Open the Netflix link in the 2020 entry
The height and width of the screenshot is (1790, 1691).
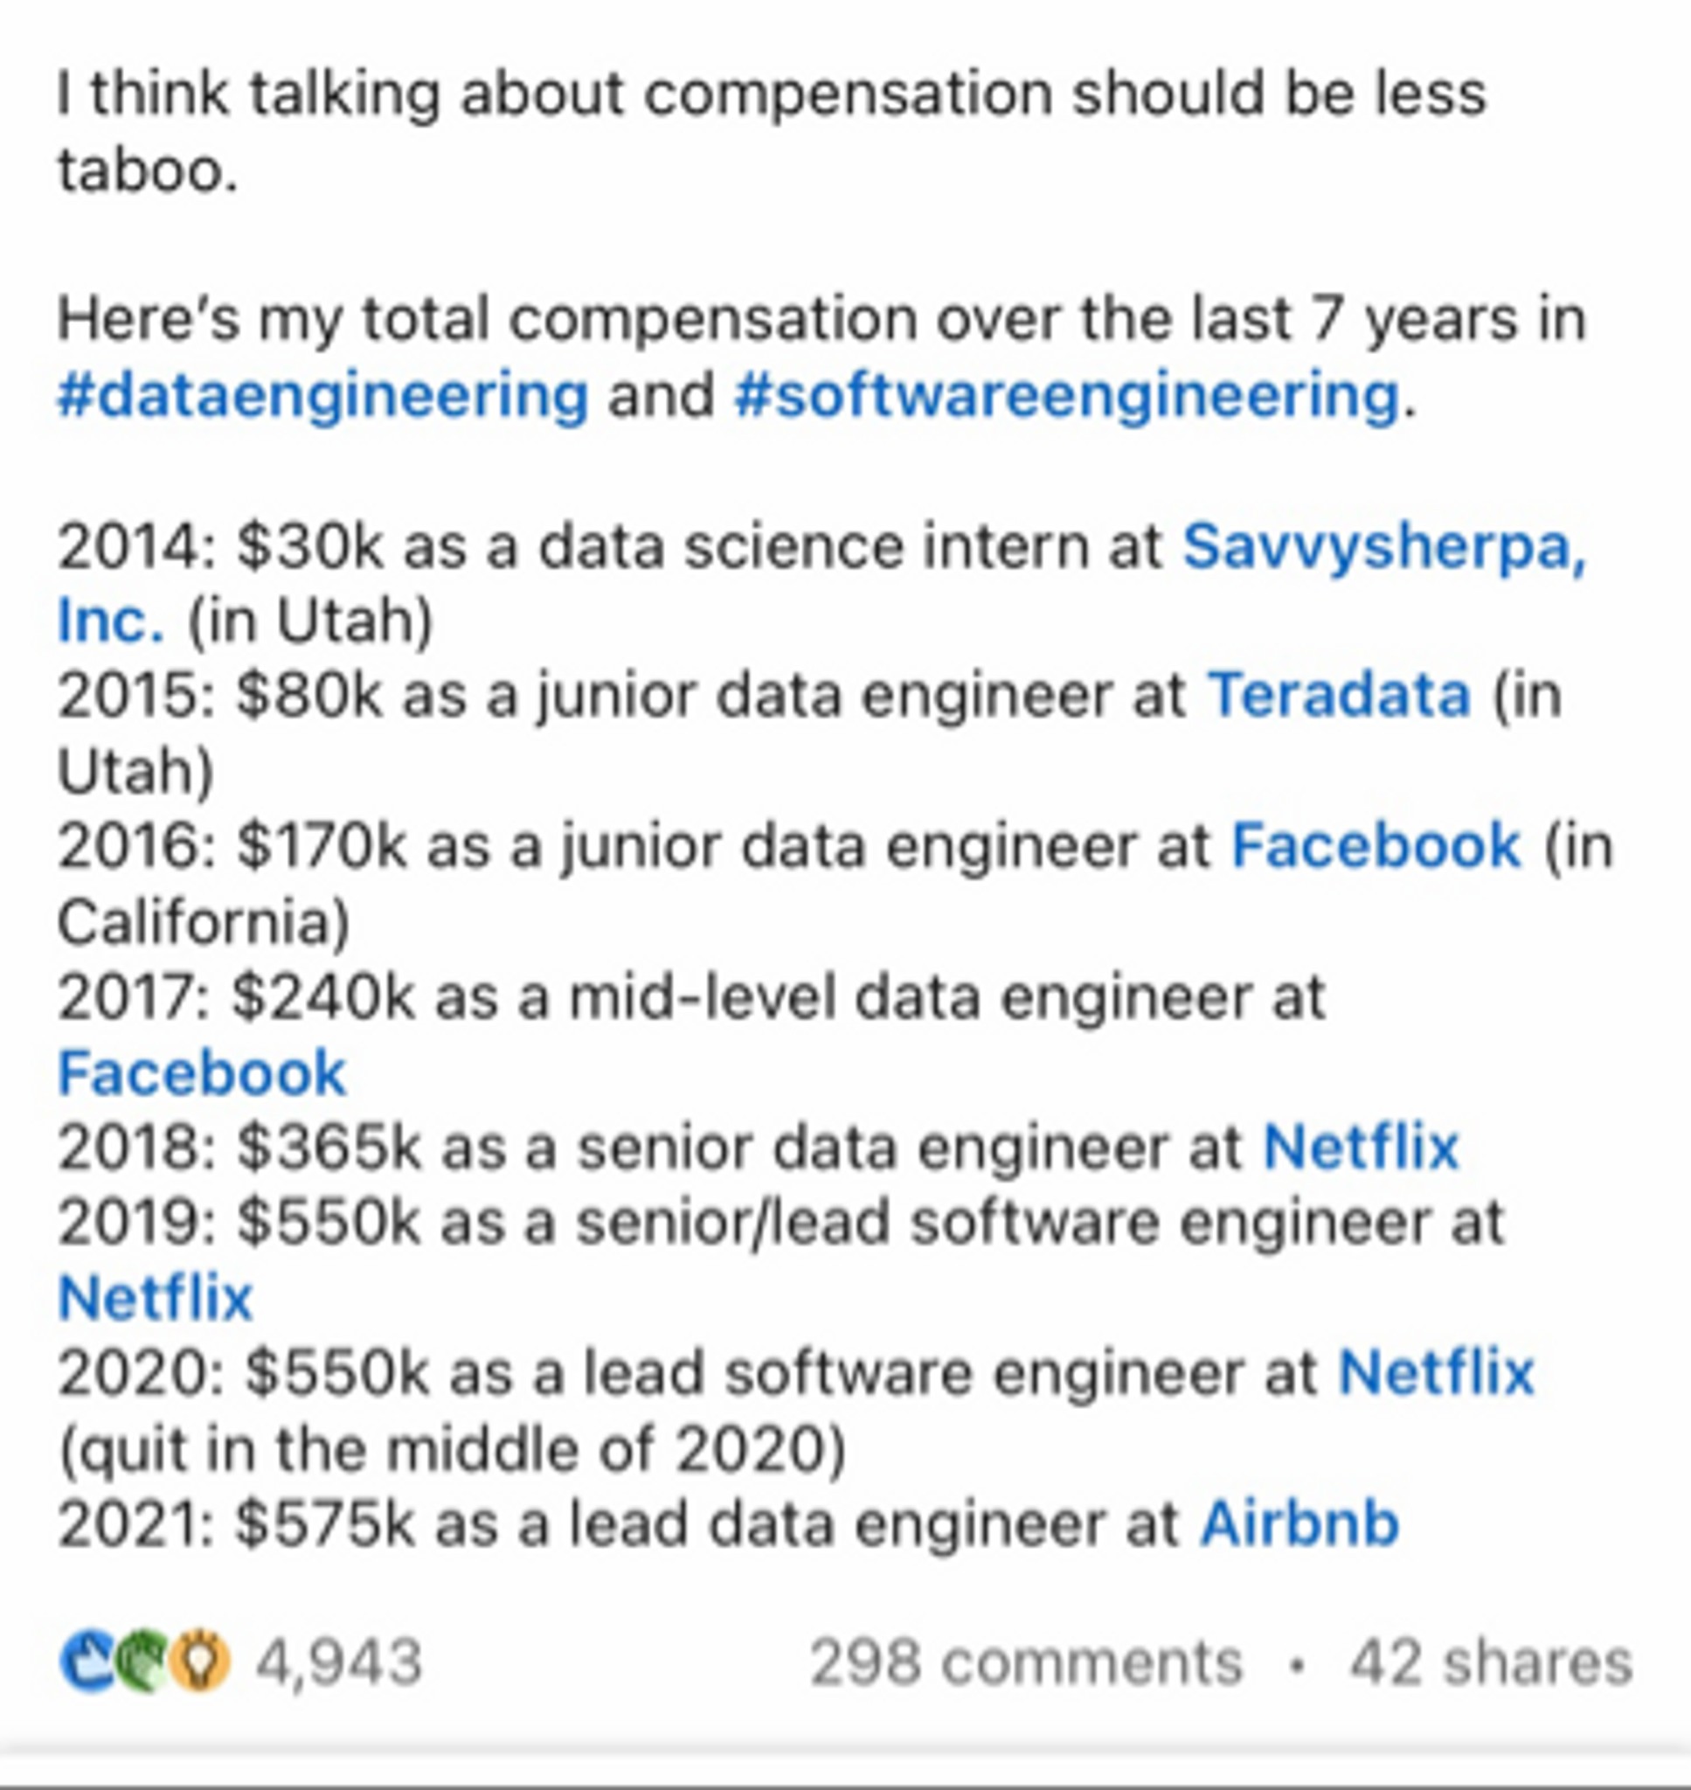[1436, 1374]
